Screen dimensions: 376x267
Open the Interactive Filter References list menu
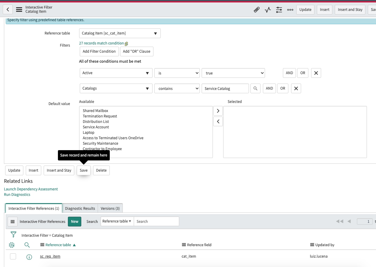(12, 222)
